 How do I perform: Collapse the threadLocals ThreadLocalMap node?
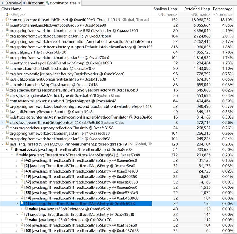[x=7, y=150]
